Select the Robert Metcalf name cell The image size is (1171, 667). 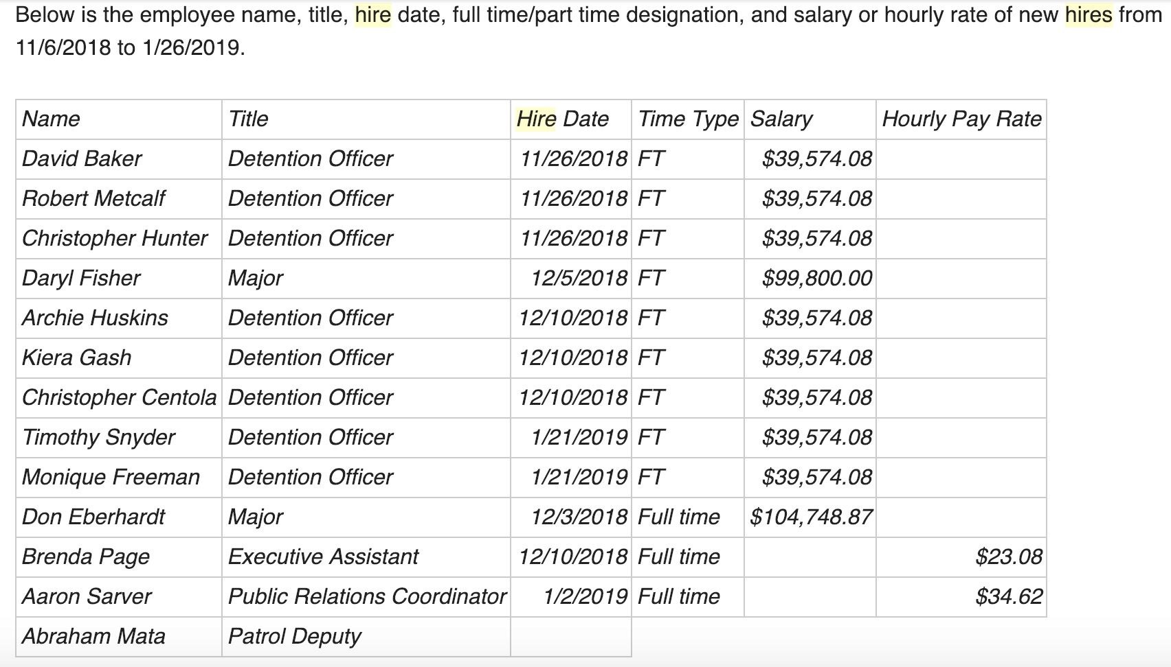(119, 199)
